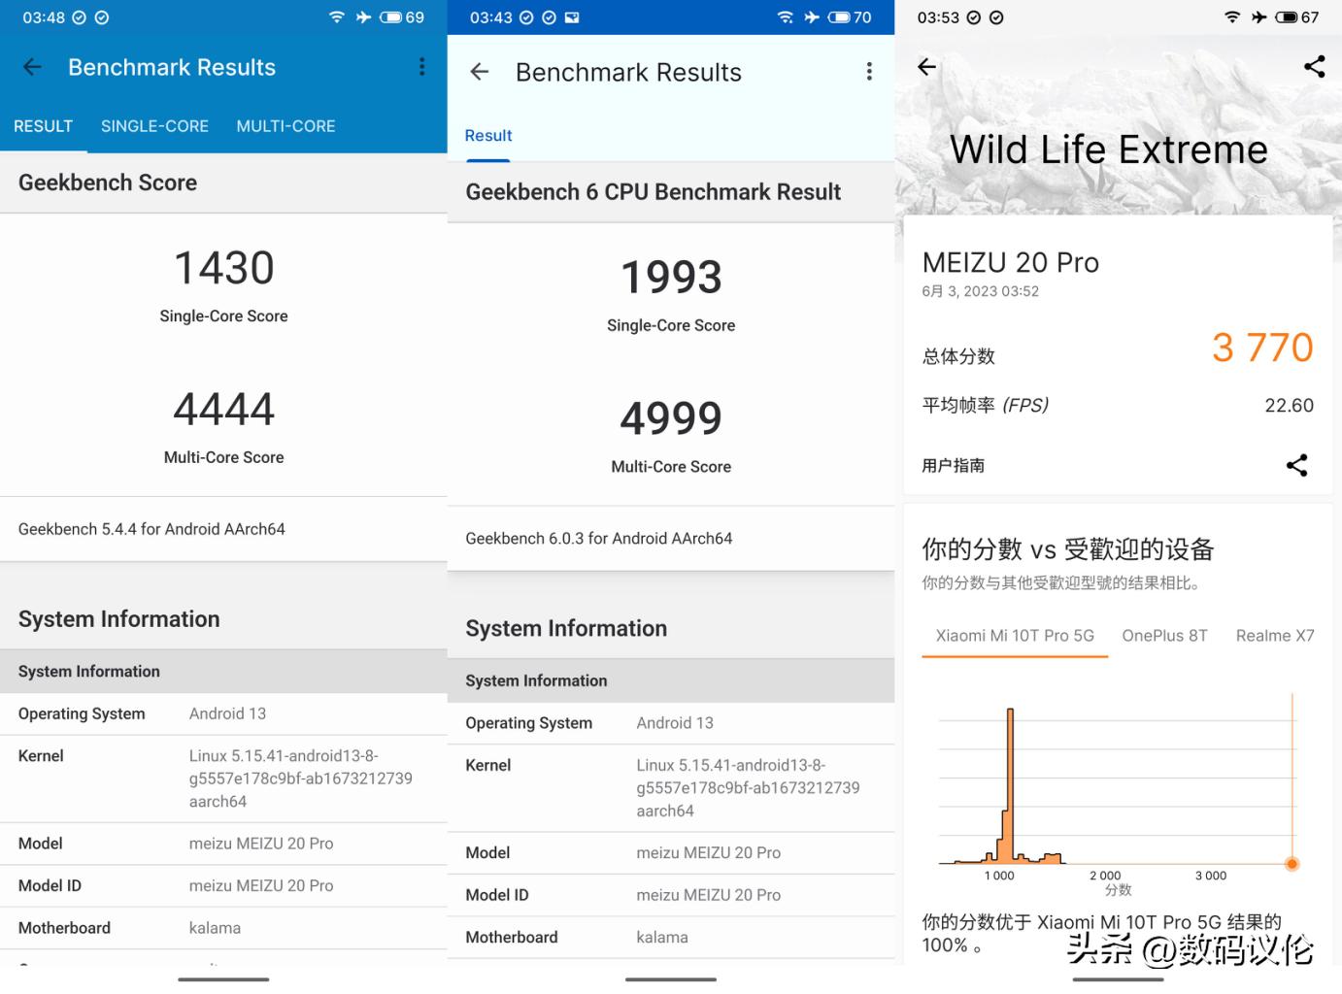This screenshot has width=1342, height=994.
Task: Tap the orange 3 770 overall score
Action: [1262, 348]
